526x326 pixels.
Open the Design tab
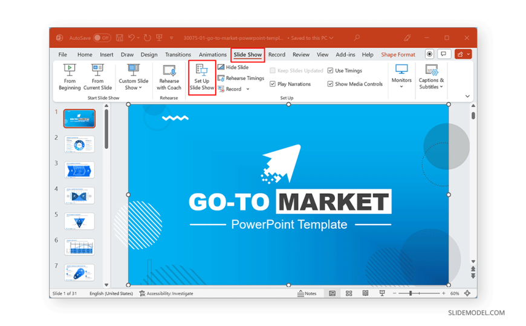coord(149,54)
